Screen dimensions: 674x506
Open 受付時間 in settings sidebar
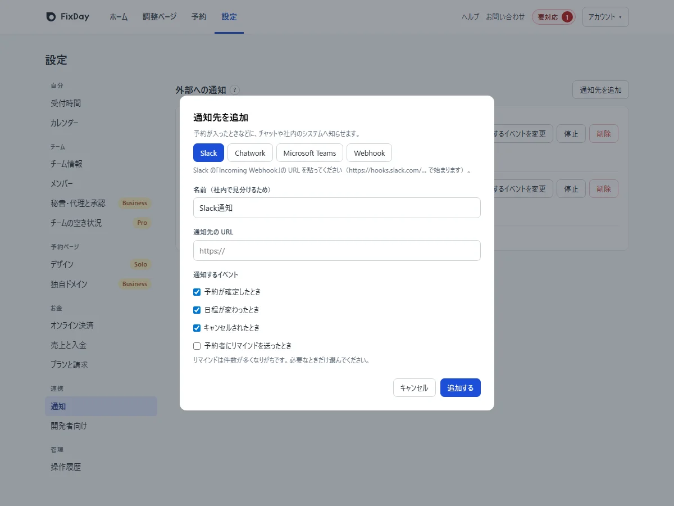[x=101, y=103]
